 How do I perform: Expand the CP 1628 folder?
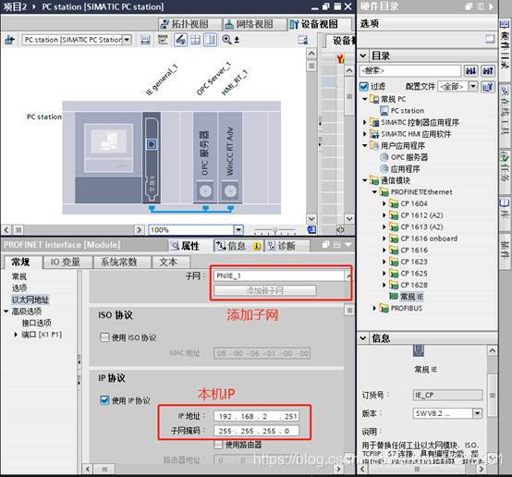point(384,285)
